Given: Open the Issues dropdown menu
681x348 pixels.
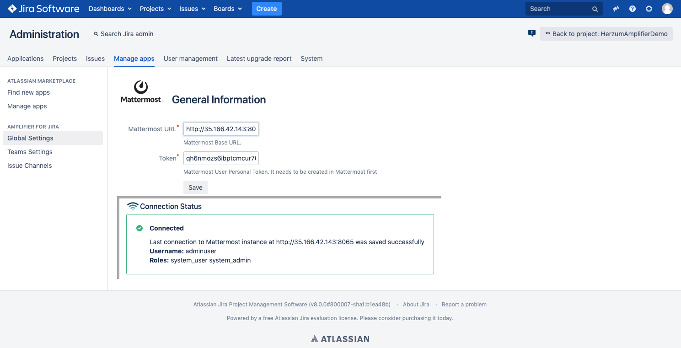Looking at the screenshot, I should (192, 9).
